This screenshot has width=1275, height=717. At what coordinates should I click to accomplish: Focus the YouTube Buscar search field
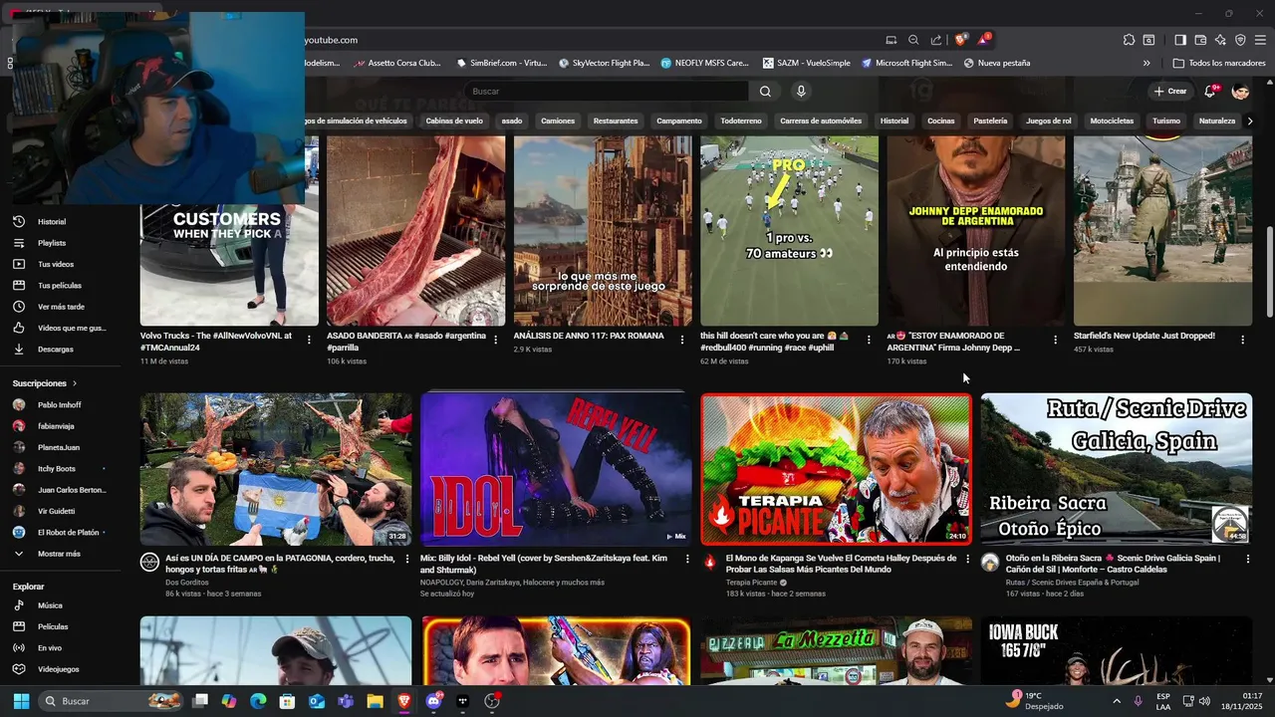click(x=608, y=91)
